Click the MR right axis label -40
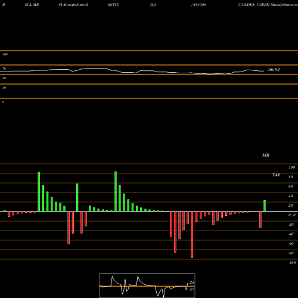Image resolution: width=298 pixels, height=298 pixels. (x=291, y=234)
